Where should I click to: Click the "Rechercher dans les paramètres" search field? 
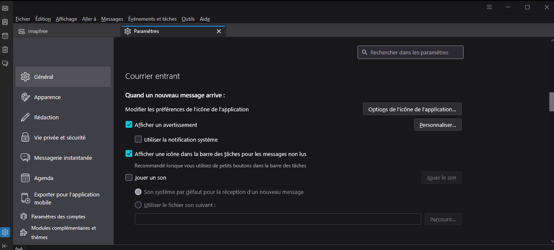[410, 53]
